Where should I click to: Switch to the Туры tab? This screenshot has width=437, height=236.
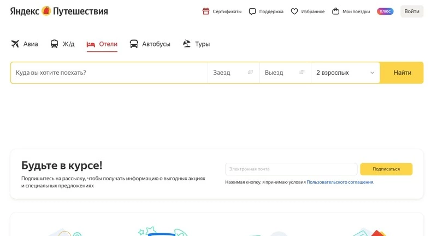(x=202, y=44)
